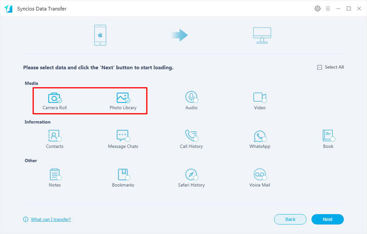The image size is (367, 234).
Task: Open the 'What can I transfer?' link
Action: pyautogui.click(x=50, y=219)
